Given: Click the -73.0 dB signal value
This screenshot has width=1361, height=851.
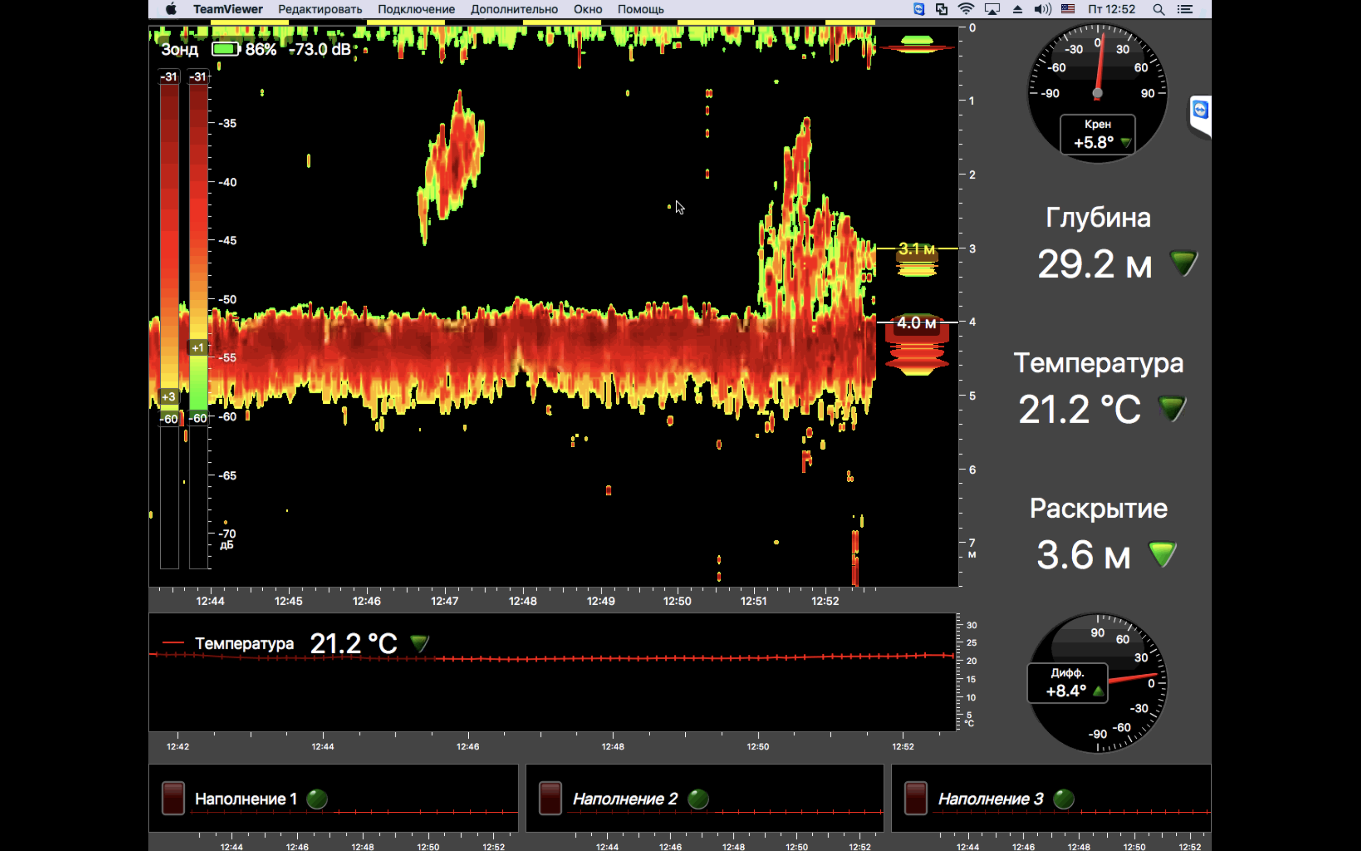Looking at the screenshot, I should point(320,49).
